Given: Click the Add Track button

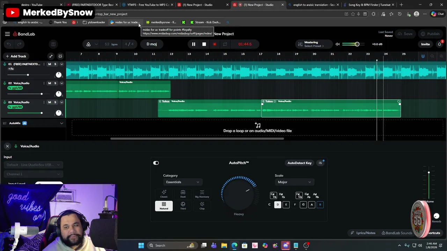Looking at the screenshot, I should point(16,56).
